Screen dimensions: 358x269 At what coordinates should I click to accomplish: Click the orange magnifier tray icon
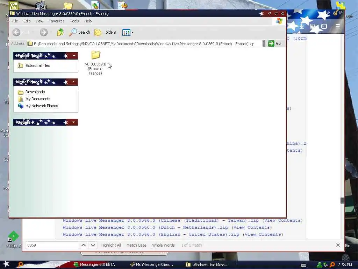click(x=332, y=265)
